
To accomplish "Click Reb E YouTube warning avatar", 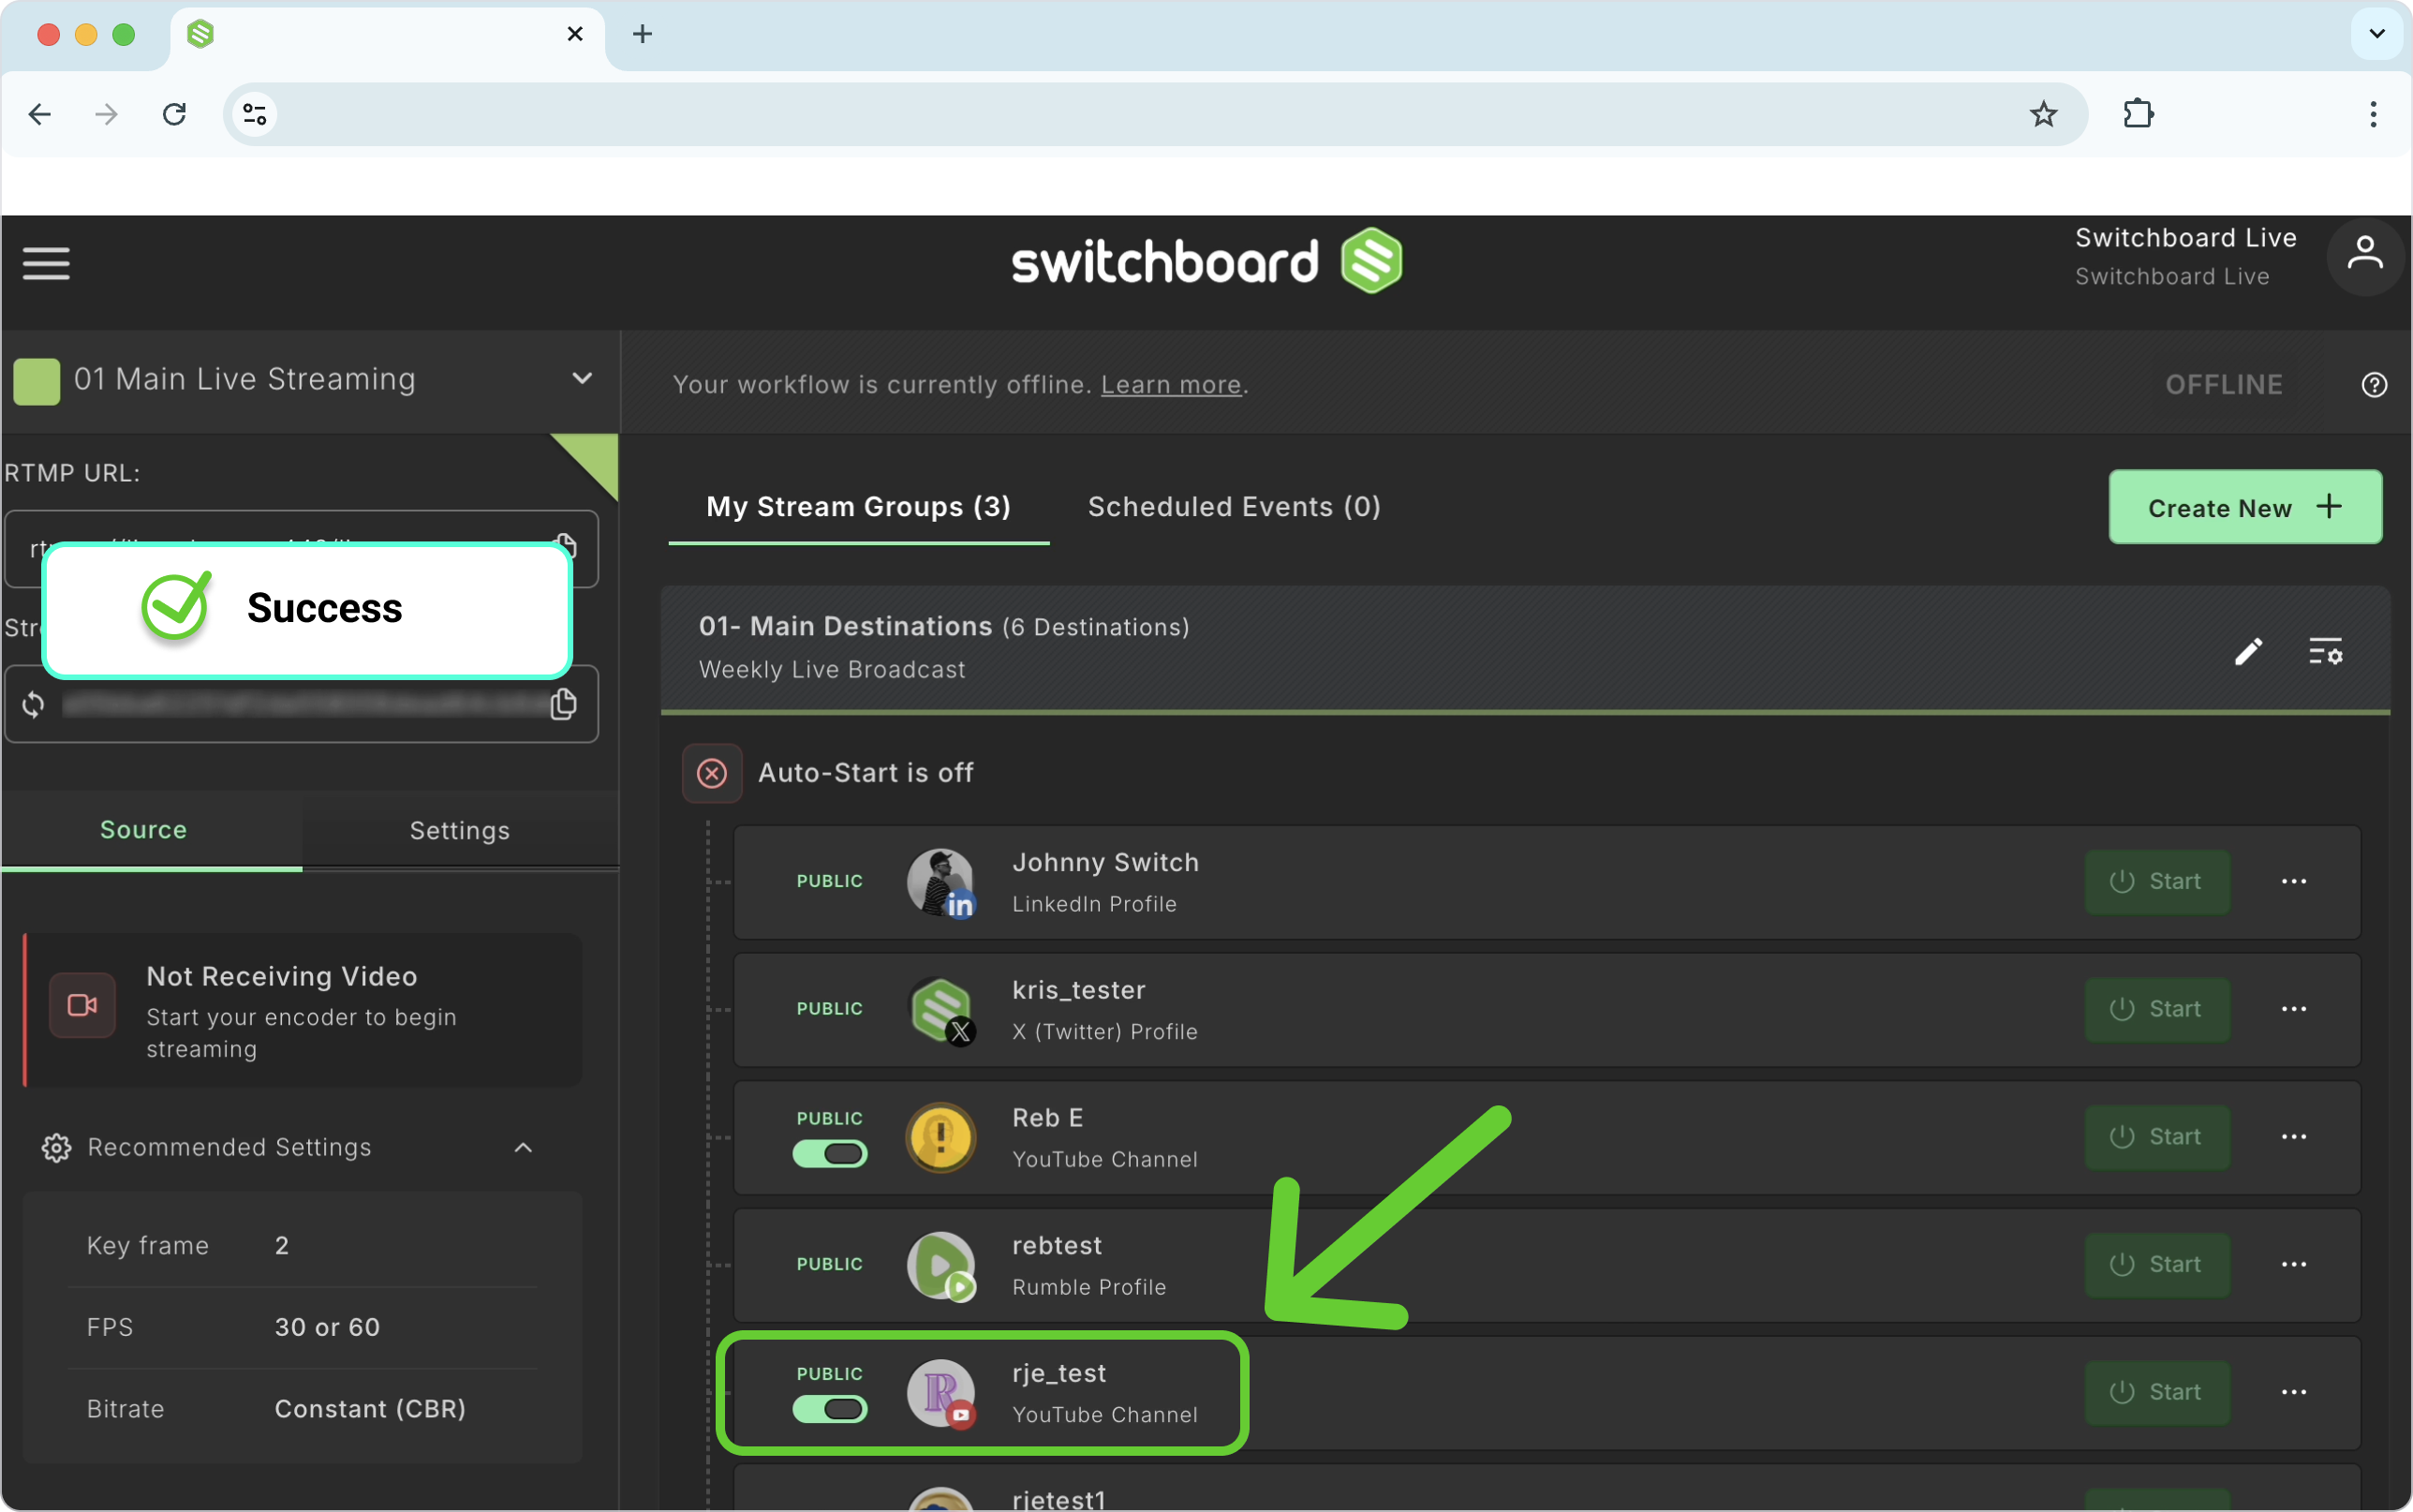I will pyautogui.click(x=940, y=1138).
